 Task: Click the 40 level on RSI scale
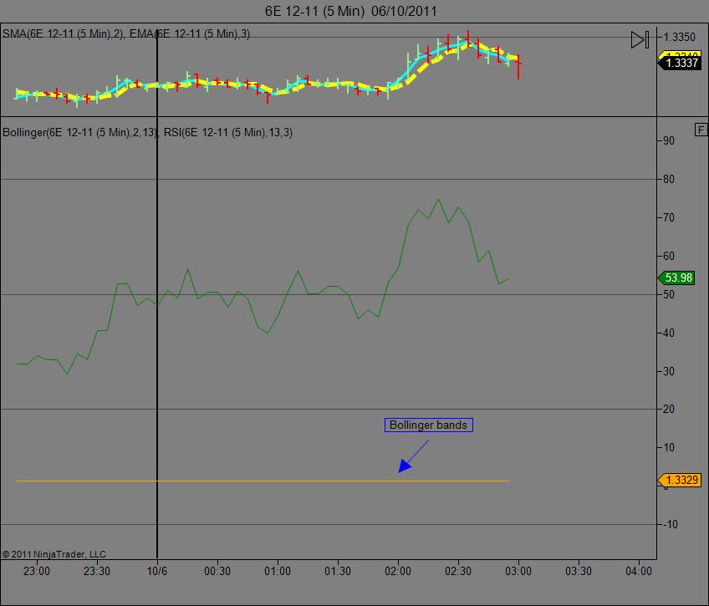tap(669, 333)
